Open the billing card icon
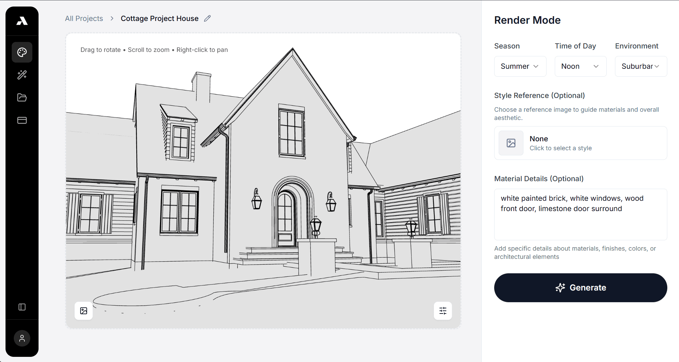 point(22,120)
